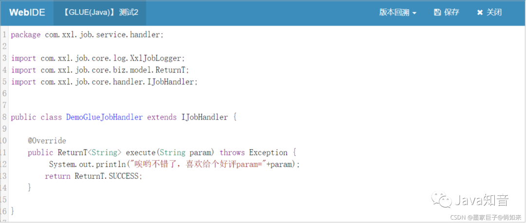Open the 版本回溯 version history dropdown
Screen dimensions: 526x223
398,13
